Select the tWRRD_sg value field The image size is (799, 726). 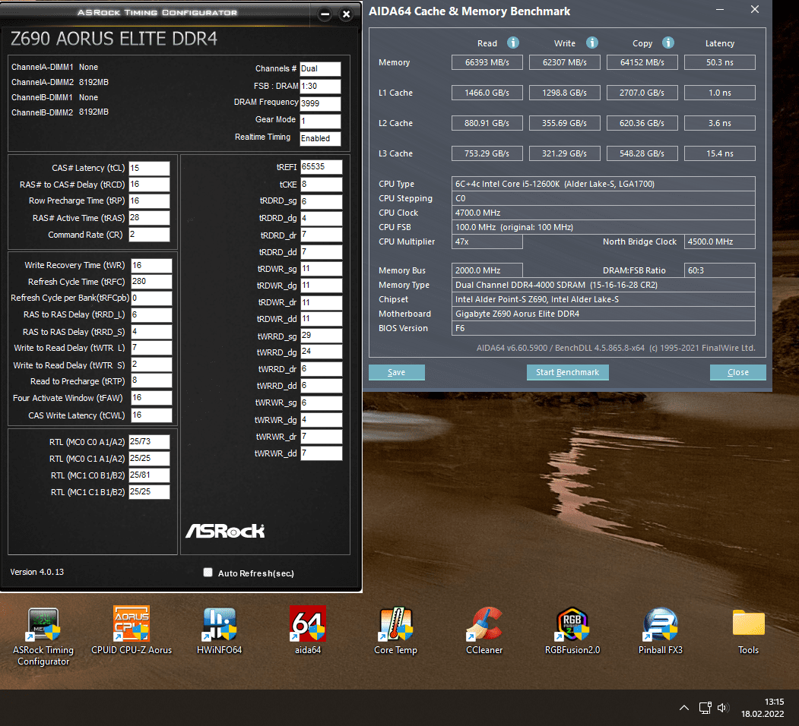pyautogui.click(x=321, y=336)
